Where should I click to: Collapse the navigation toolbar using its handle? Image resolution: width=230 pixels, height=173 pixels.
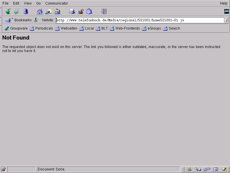(1, 12)
